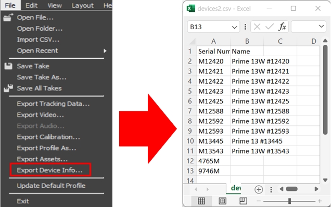This screenshot has height=207, width=331.
Task: Click the Name header cell
Action: click(x=247, y=51)
